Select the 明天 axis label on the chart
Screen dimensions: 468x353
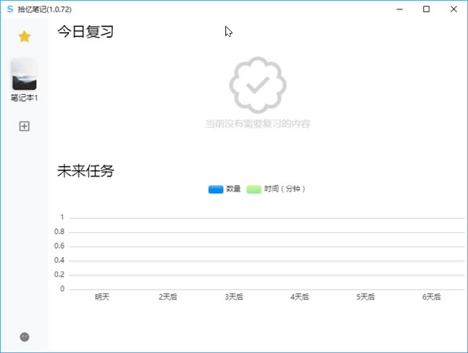click(102, 297)
